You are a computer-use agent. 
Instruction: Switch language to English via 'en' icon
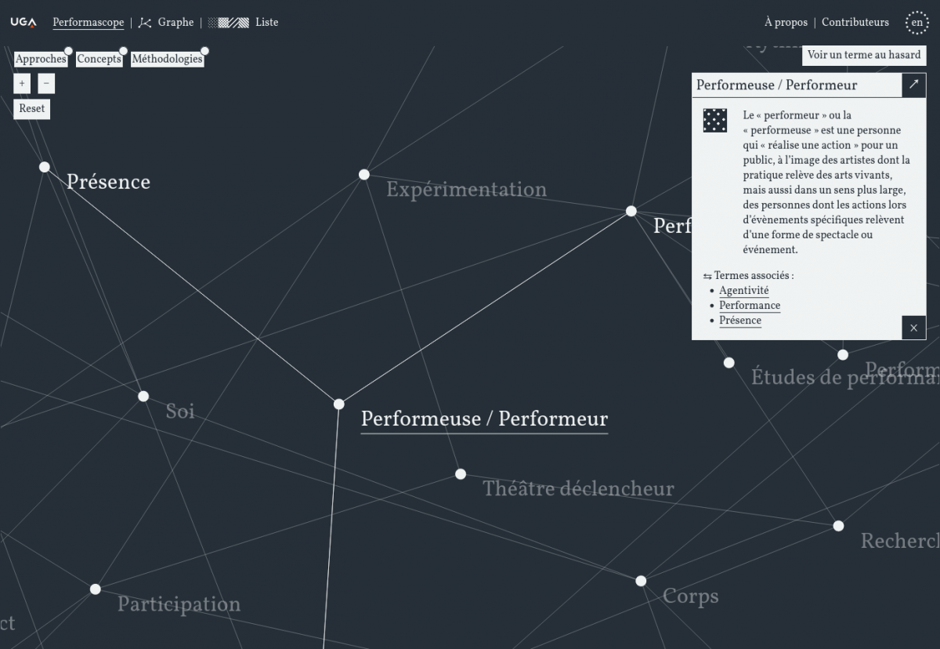(916, 23)
